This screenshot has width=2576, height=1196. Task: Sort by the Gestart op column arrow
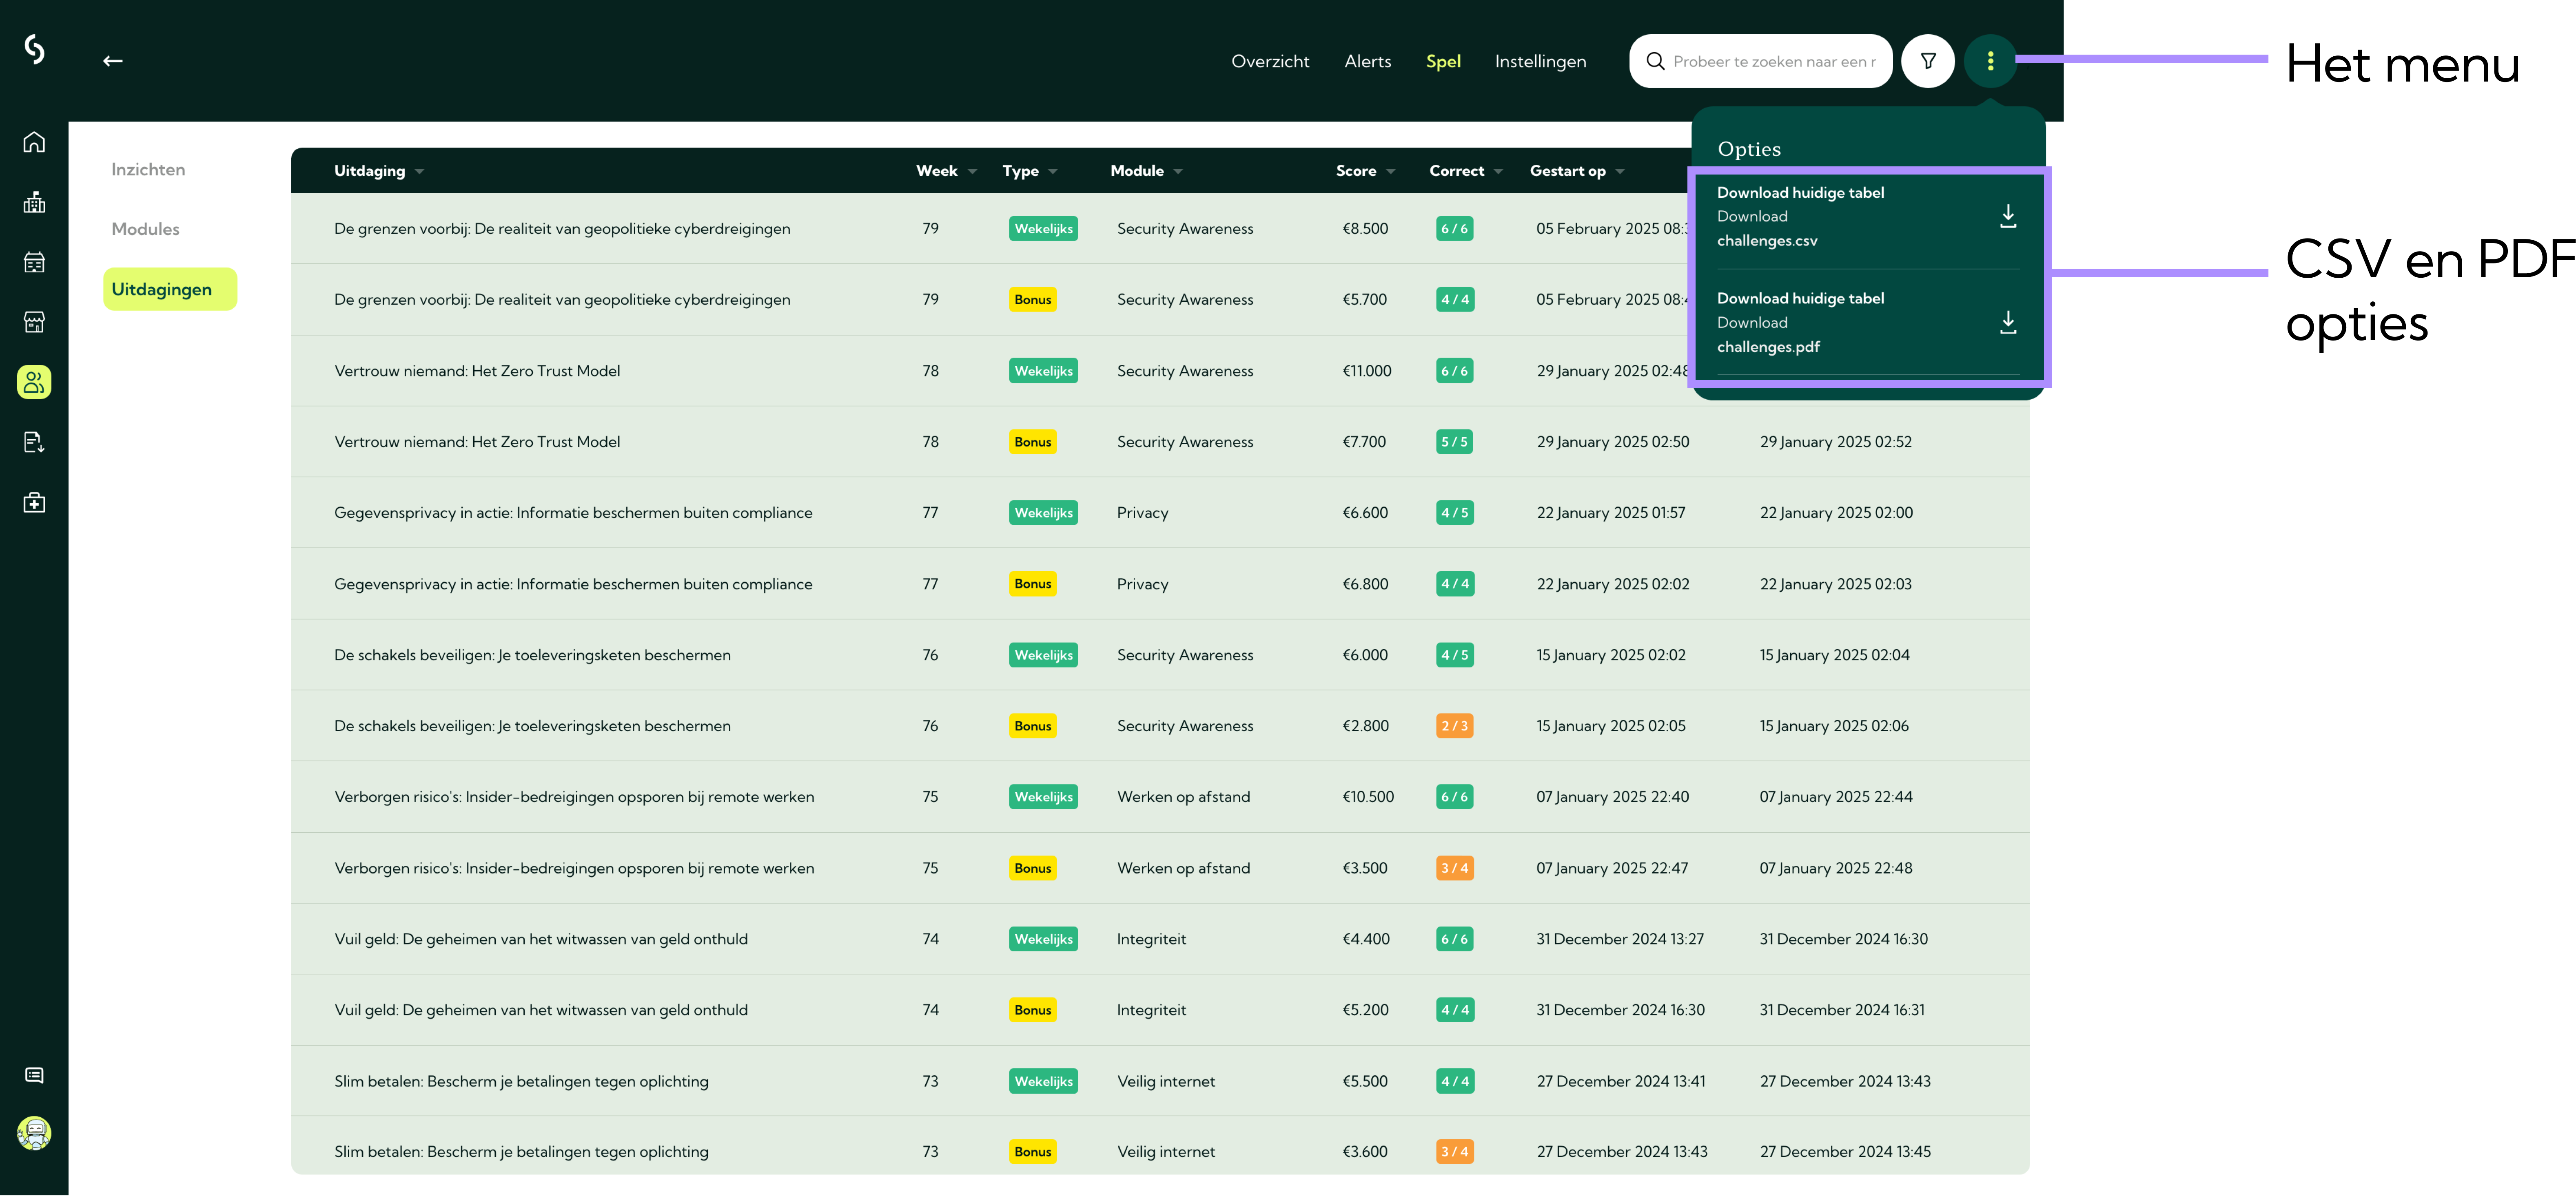(1620, 172)
